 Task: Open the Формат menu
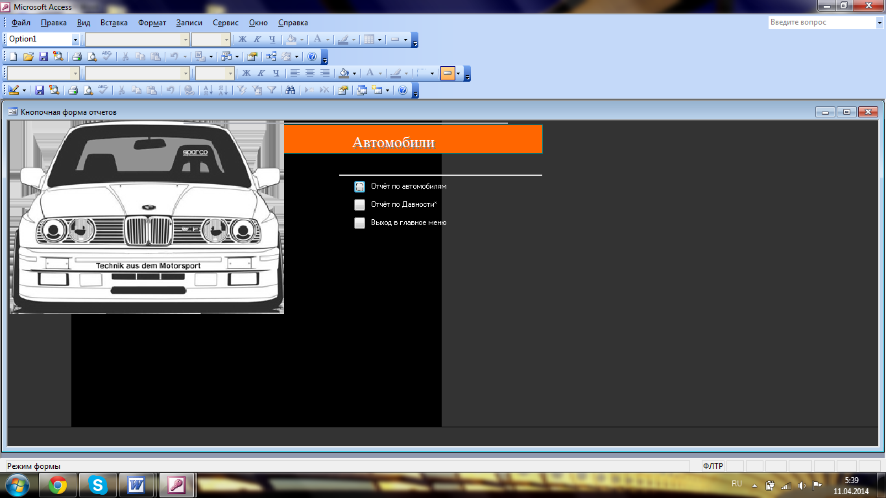(152, 23)
